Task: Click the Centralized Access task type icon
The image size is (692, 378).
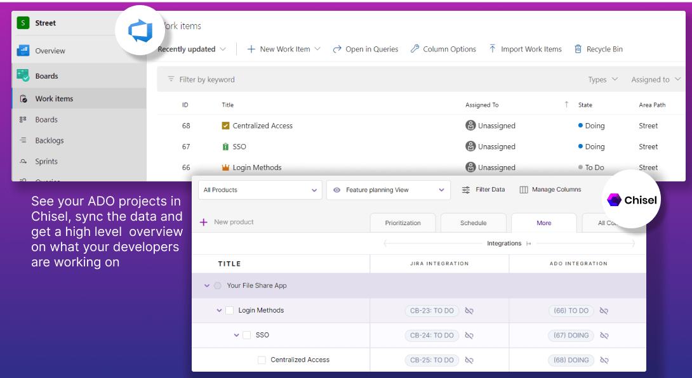Action: [x=225, y=126]
